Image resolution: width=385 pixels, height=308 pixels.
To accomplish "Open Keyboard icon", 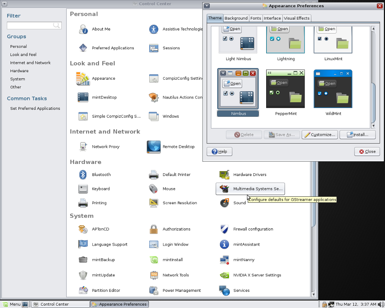I will pos(83,189).
